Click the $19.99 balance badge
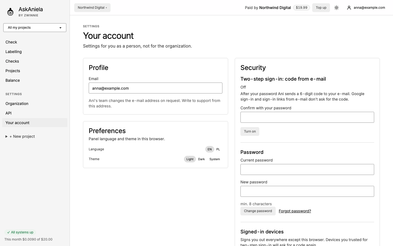 (302, 8)
